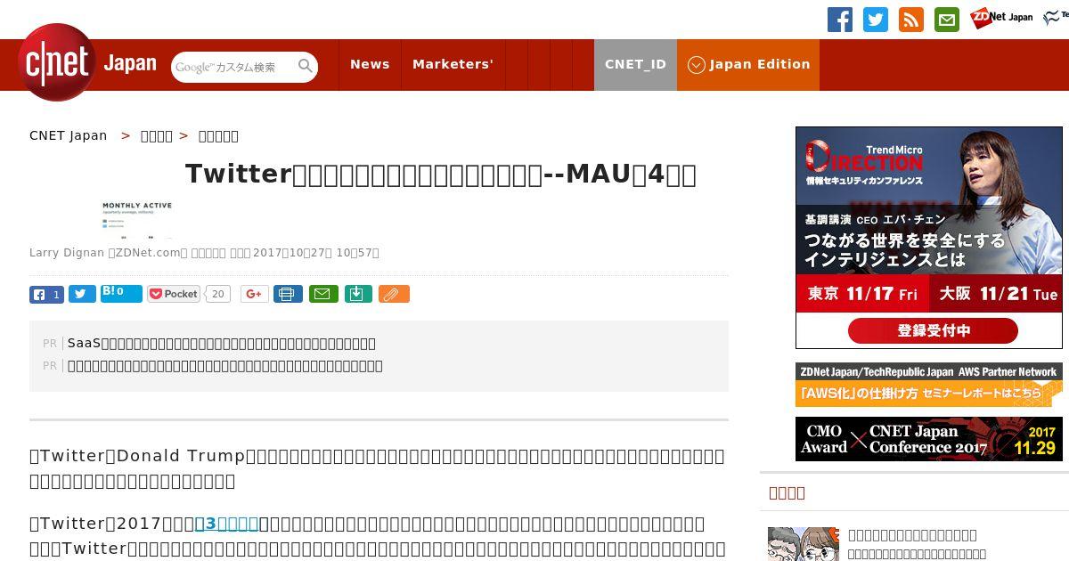Click the CNET Japan breadcrumb link

[x=68, y=135]
